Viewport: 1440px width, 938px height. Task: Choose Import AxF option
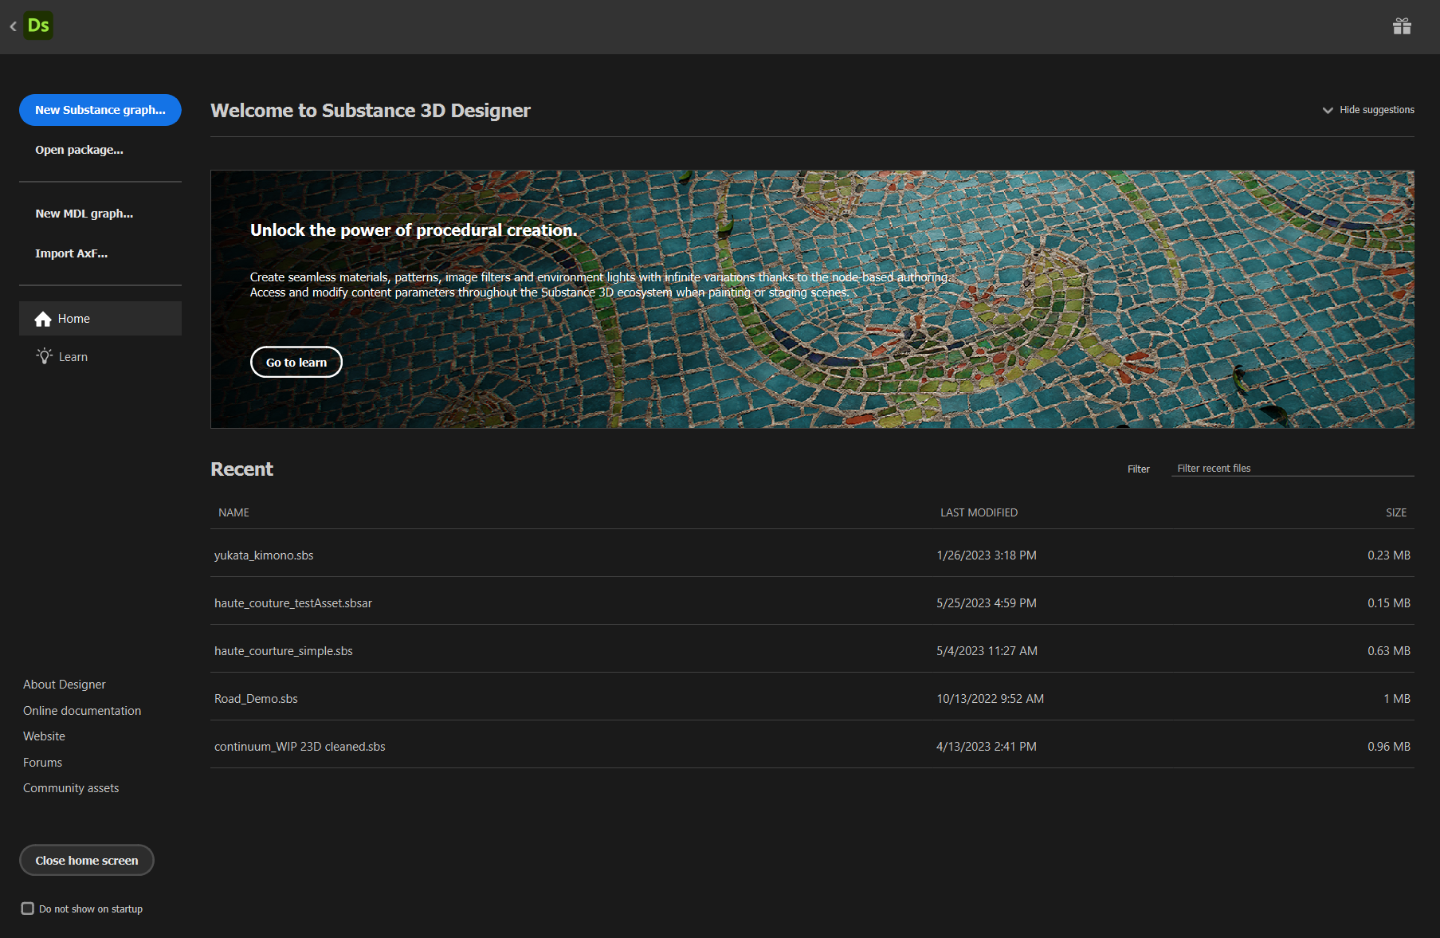[x=71, y=253]
